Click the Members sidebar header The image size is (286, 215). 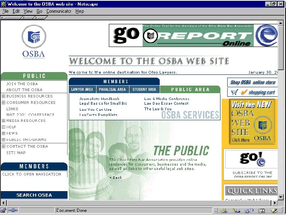(x=34, y=166)
